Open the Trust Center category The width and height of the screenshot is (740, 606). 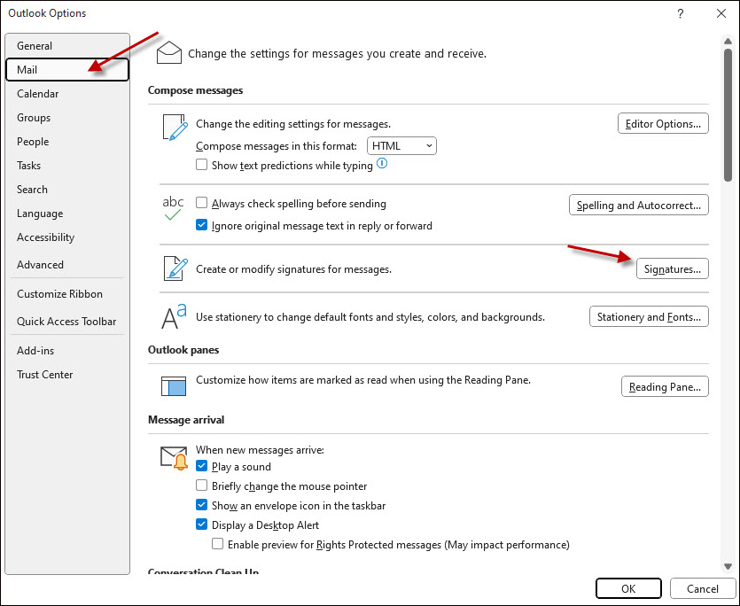click(67, 375)
